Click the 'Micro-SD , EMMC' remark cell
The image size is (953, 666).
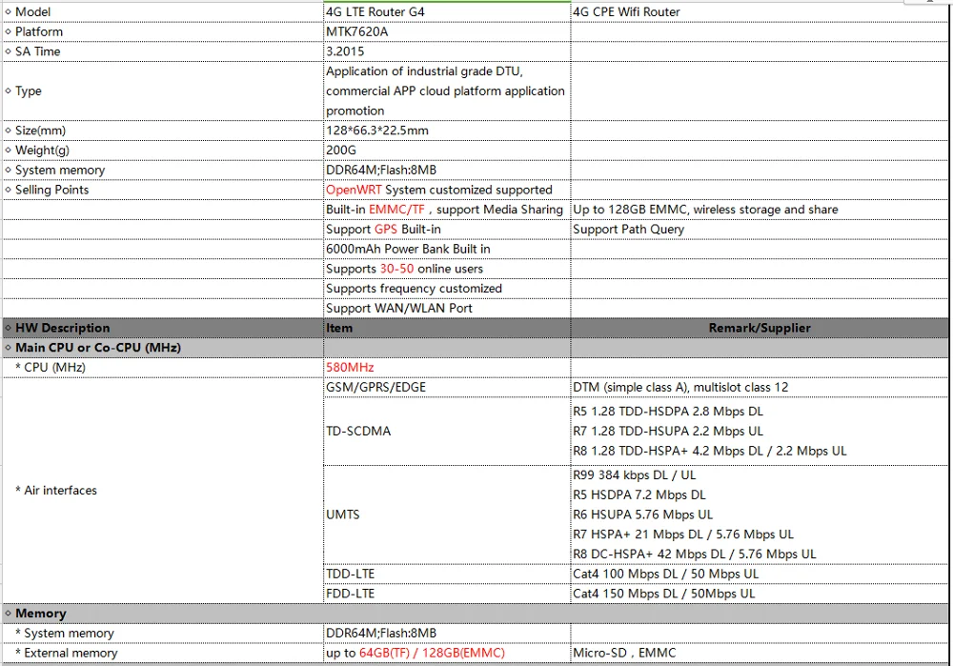point(760,654)
